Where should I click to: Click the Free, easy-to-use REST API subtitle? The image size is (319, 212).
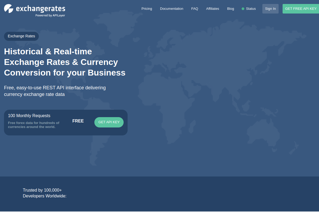pos(55,91)
